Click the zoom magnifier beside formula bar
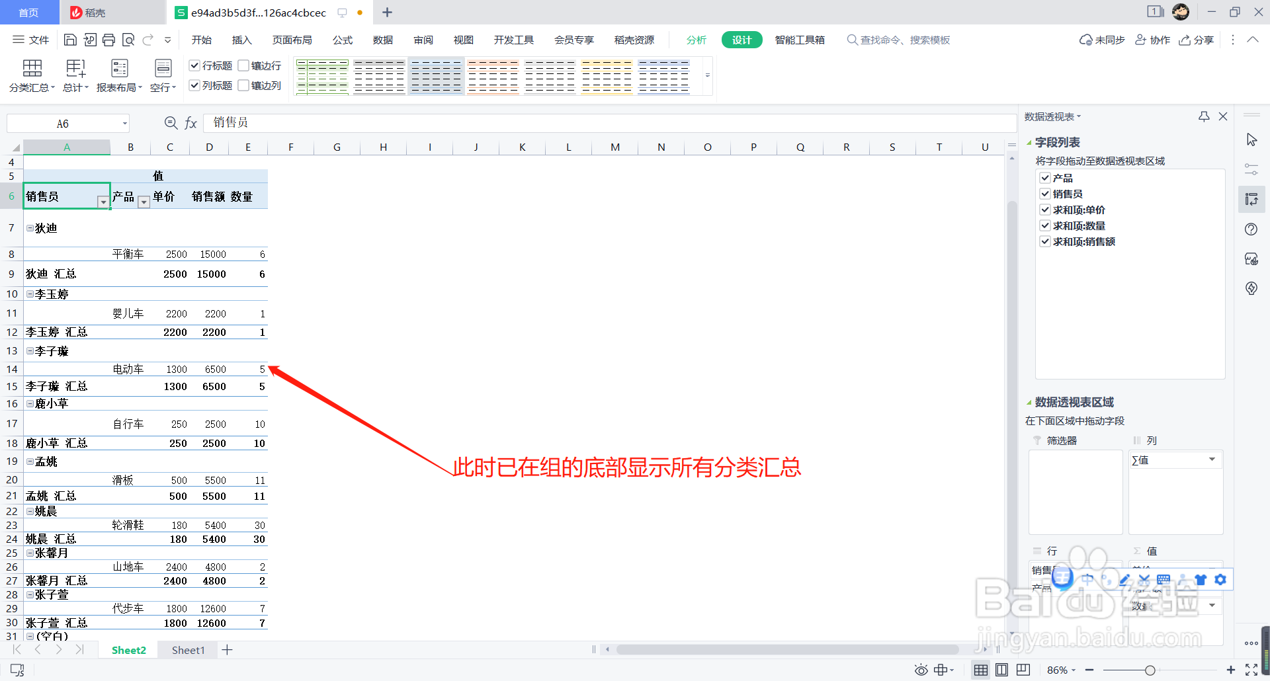 click(x=171, y=123)
